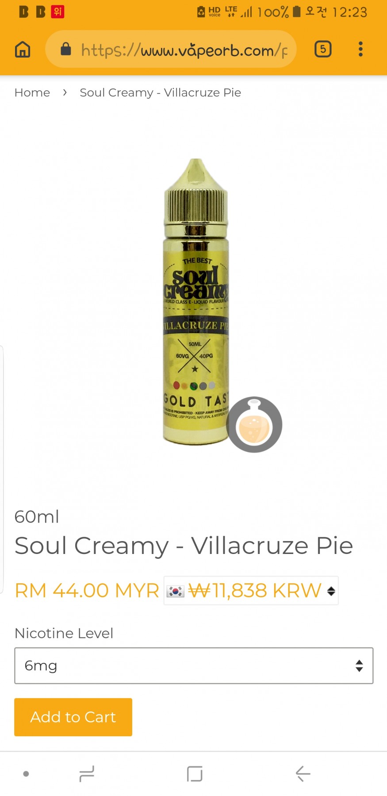
Task: Click Soul Creamy - Villacruze Pie breadcrumb
Action: (x=160, y=92)
